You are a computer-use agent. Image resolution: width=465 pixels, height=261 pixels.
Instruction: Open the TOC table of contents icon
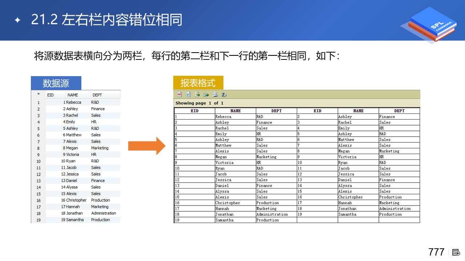[179, 95]
